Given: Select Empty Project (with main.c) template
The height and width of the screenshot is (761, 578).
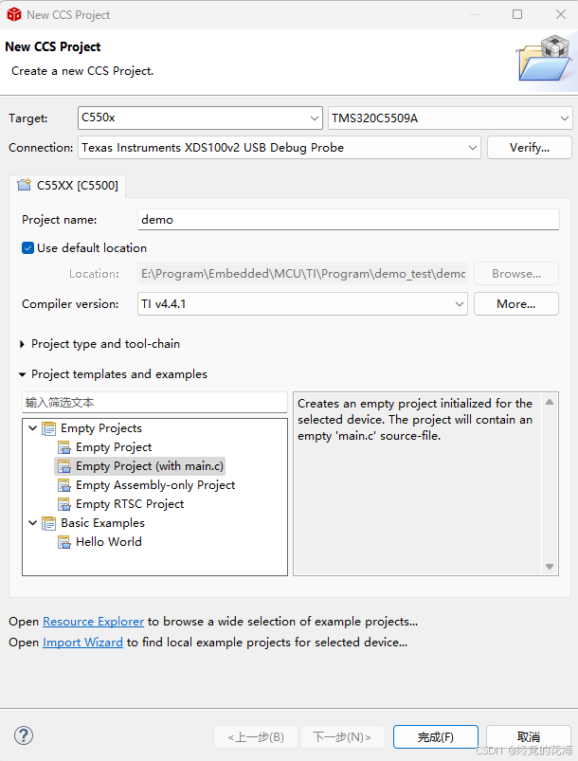Looking at the screenshot, I should 150,466.
